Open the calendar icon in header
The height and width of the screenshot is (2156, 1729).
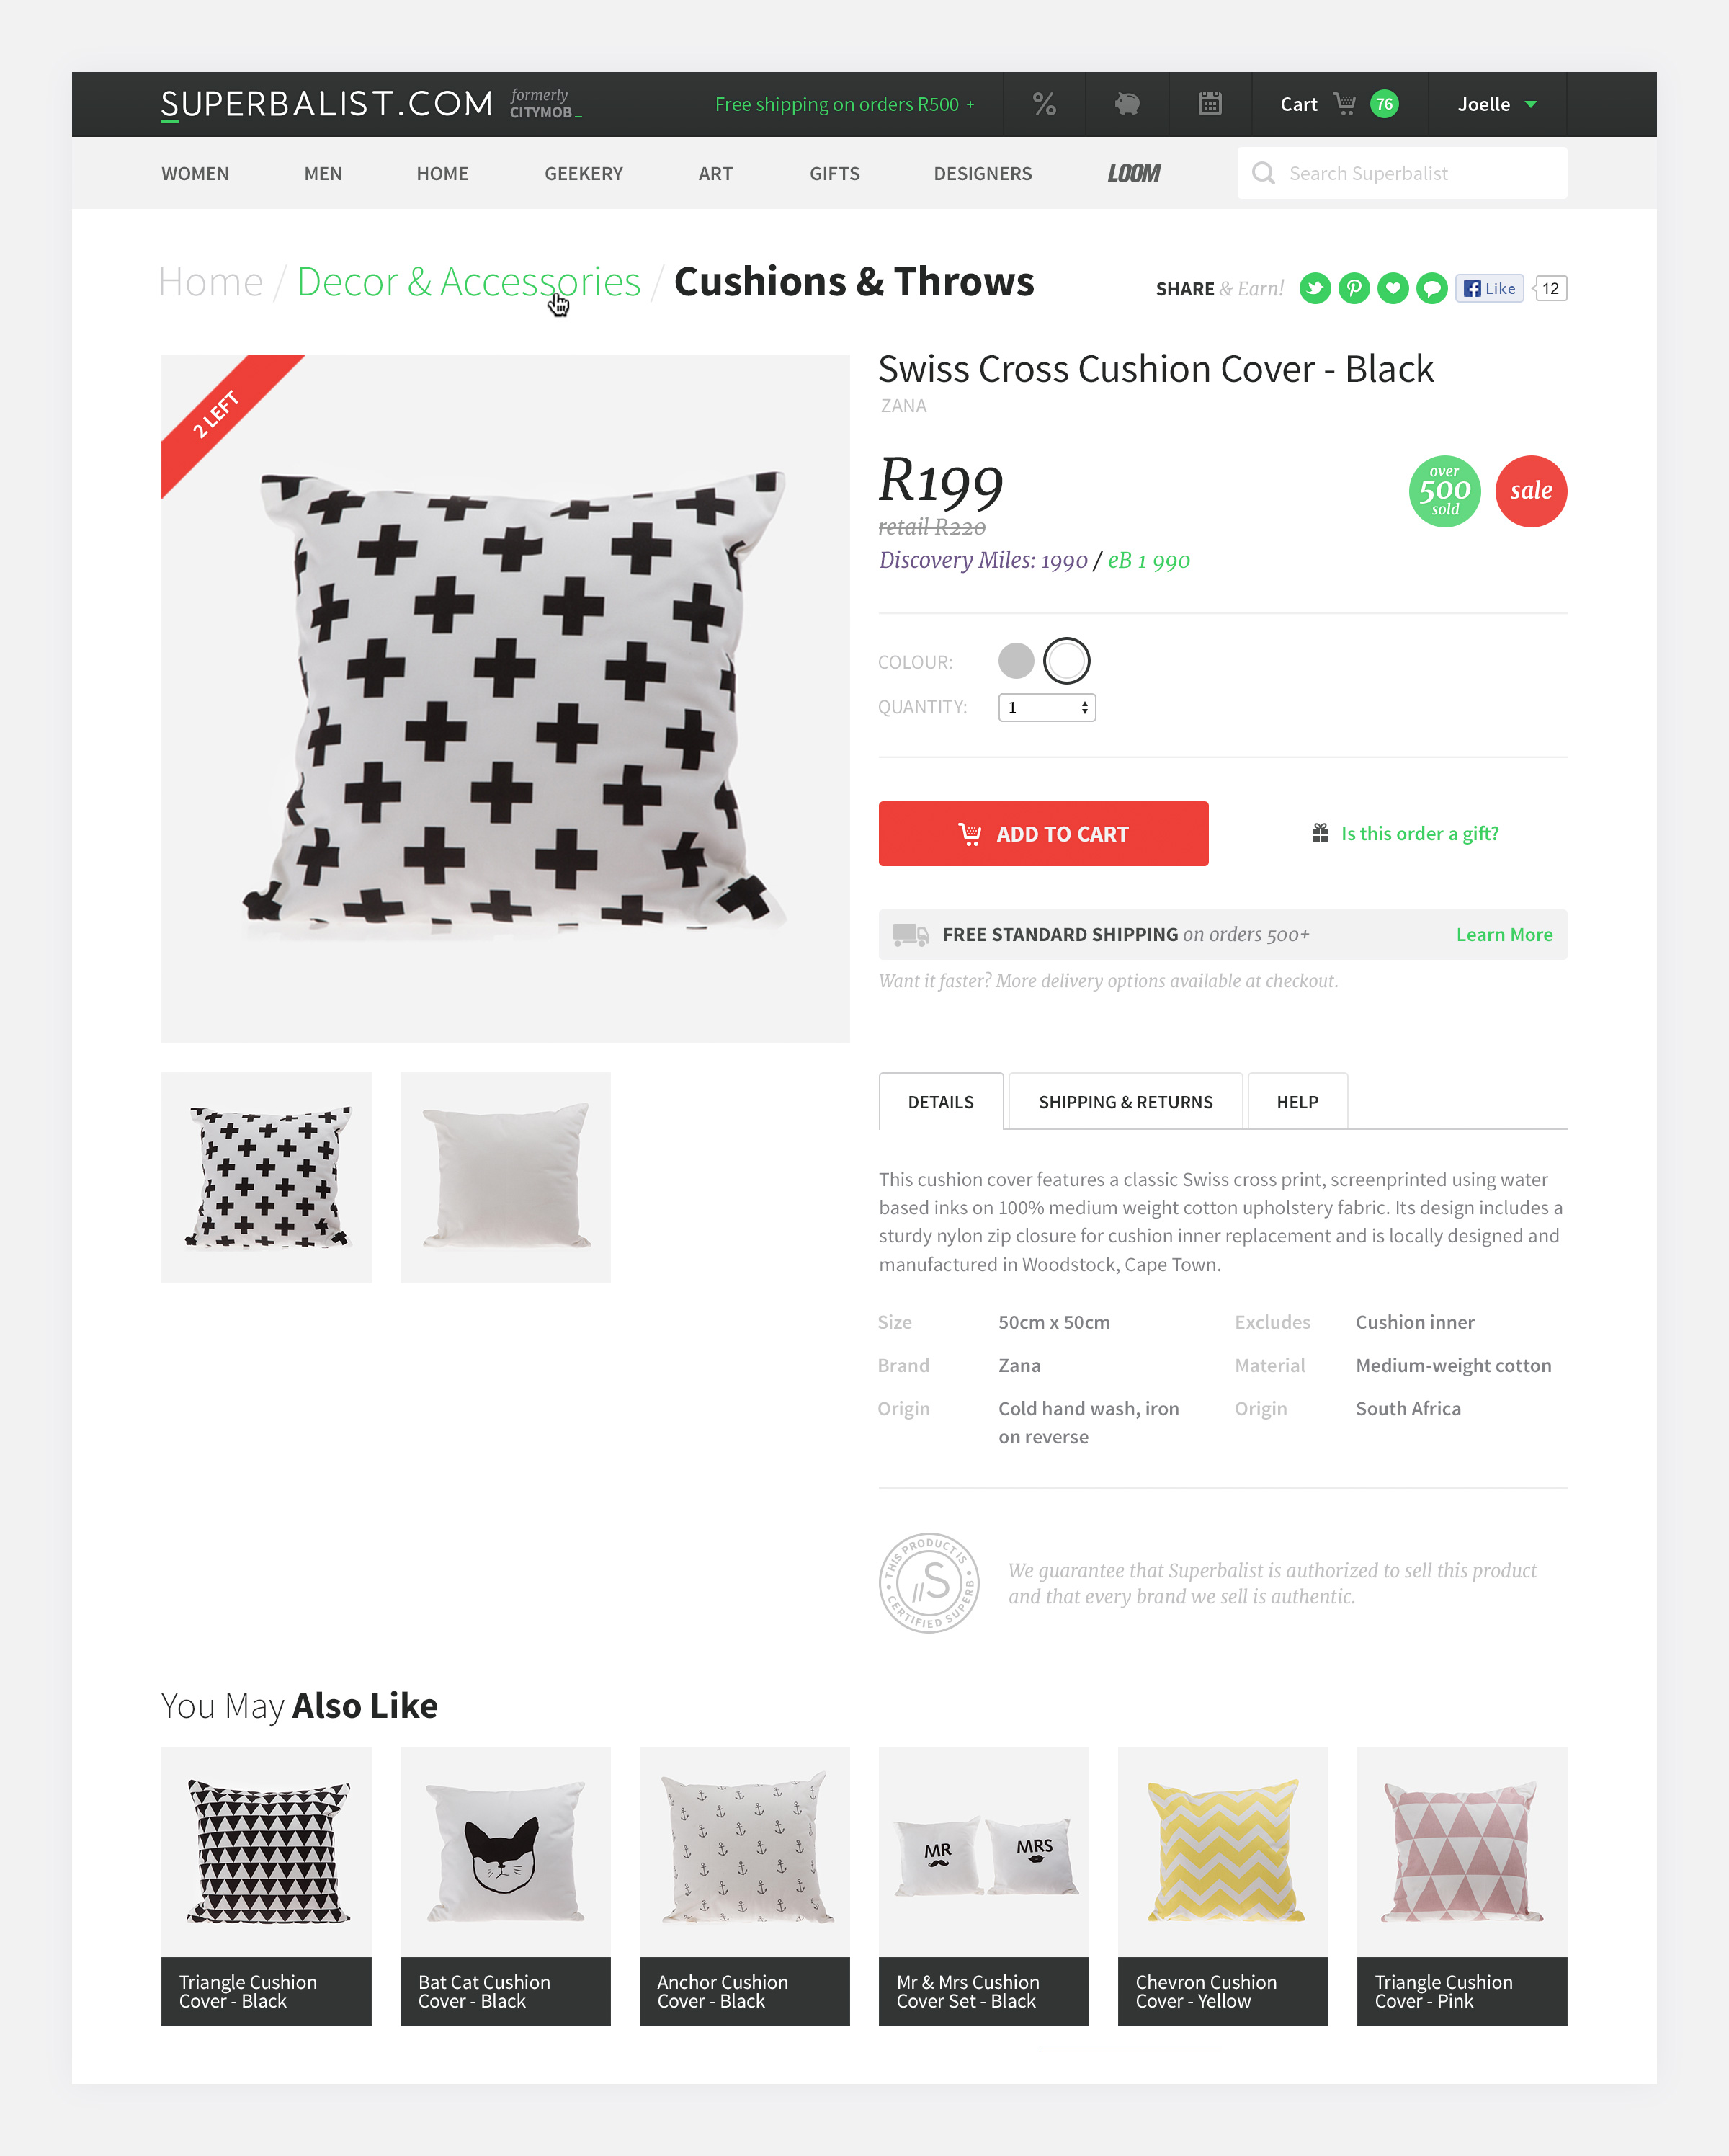pos(1210,104)
